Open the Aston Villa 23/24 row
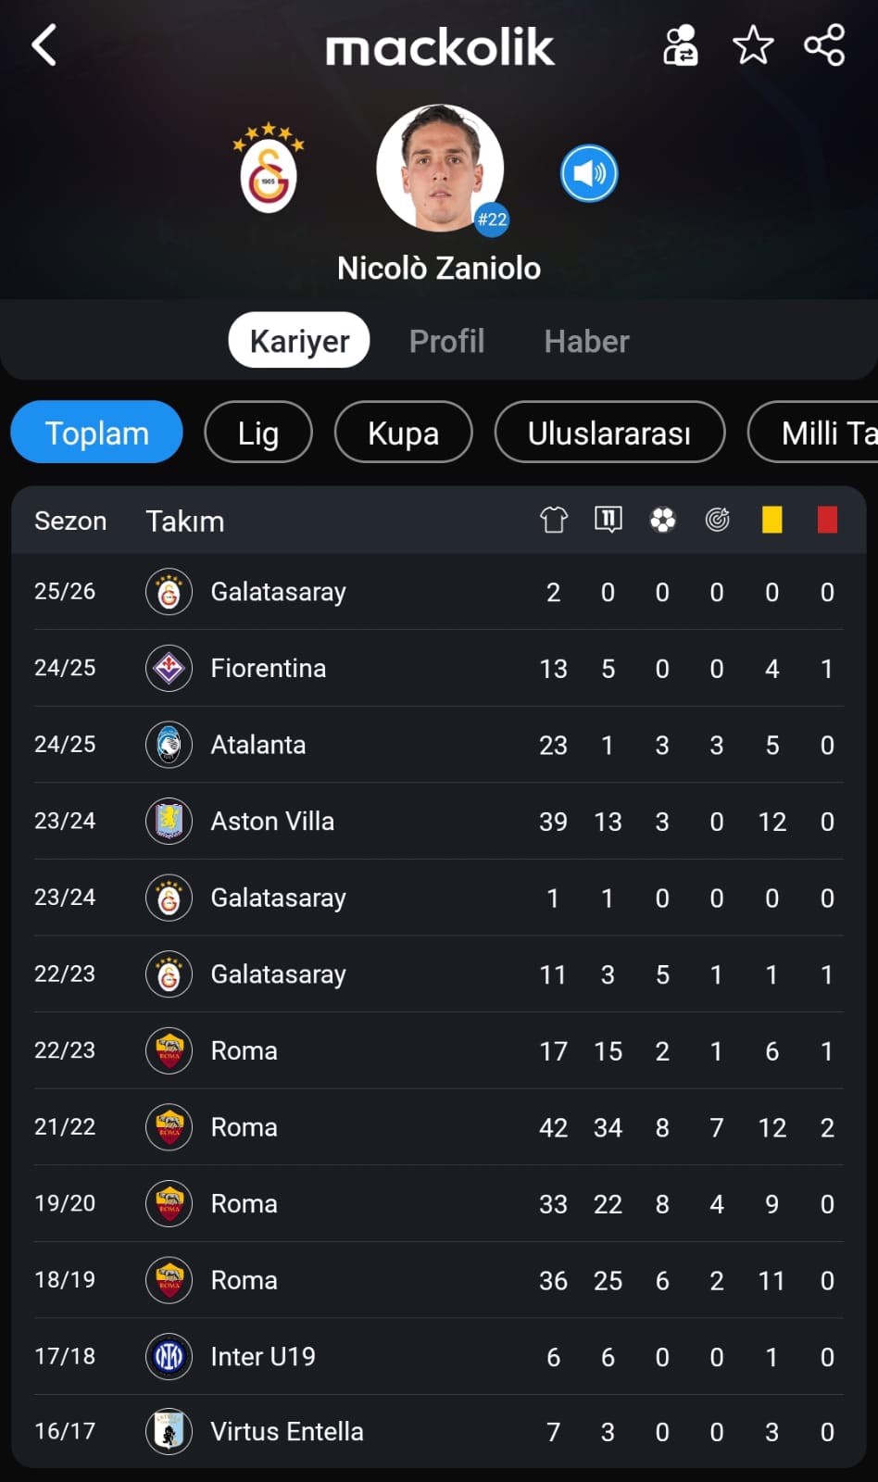This screenshot has width=878, height=1482. coord(439,821)
